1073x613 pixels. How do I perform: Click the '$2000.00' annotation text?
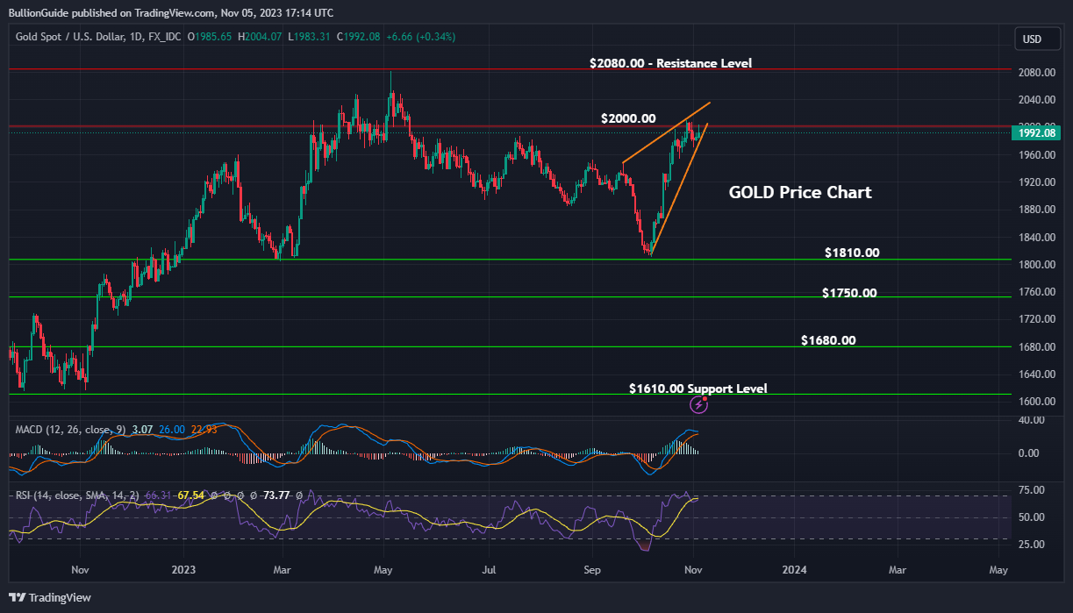pos(628,118)
